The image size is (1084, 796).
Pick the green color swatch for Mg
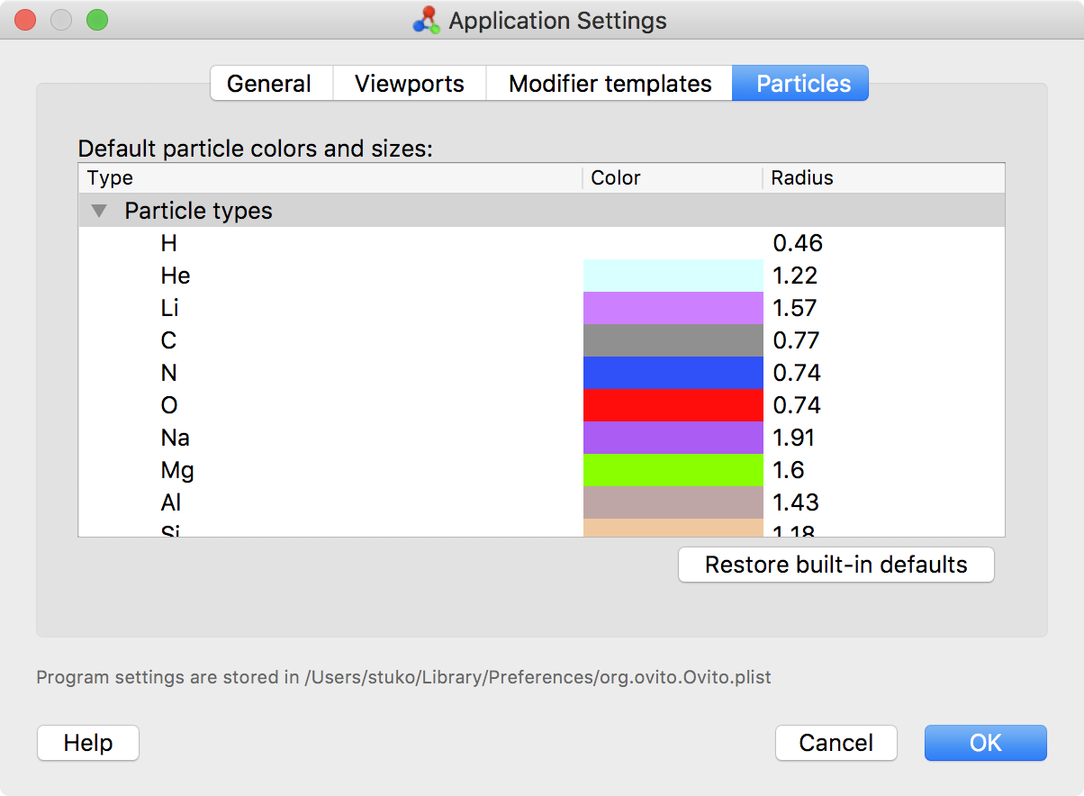point(673,470)
